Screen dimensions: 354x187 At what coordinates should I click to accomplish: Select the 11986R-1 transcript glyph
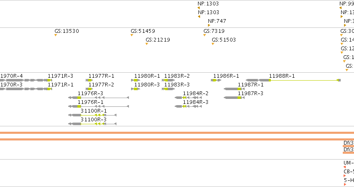[x=216, y=80]
